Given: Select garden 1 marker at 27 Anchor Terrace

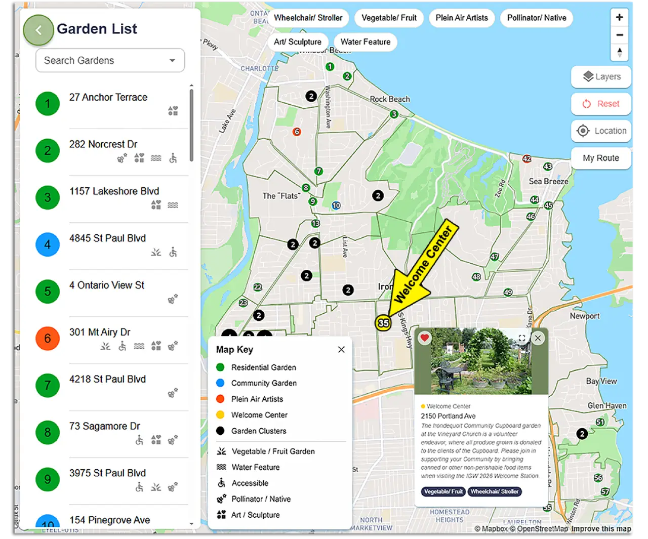Looking at the screenshot, I should pyautogui.click(x=48, y=104).
